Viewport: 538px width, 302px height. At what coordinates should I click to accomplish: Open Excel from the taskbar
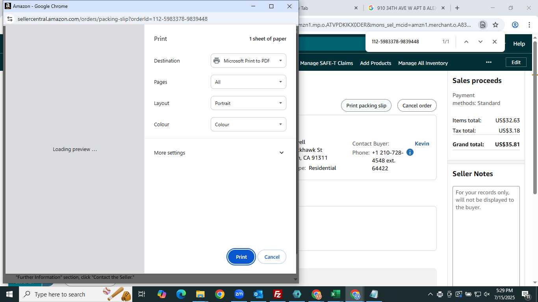click(x=335, y=294)
